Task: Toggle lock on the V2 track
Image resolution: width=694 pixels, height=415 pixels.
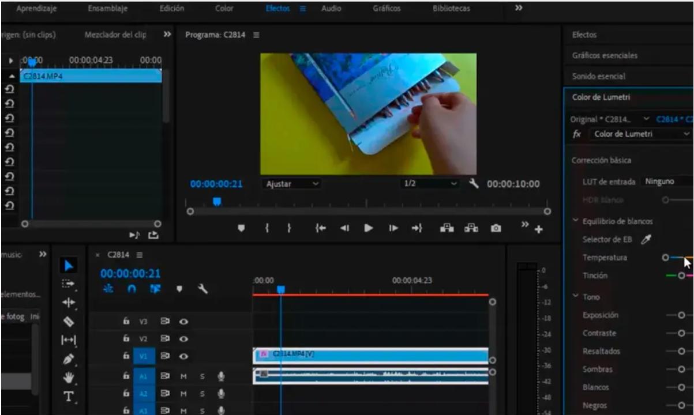Action: [126, 339]
